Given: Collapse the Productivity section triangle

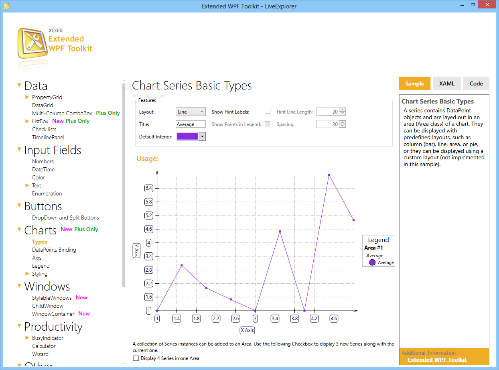Looking at the screenshot, I should [x=19, y=326].
